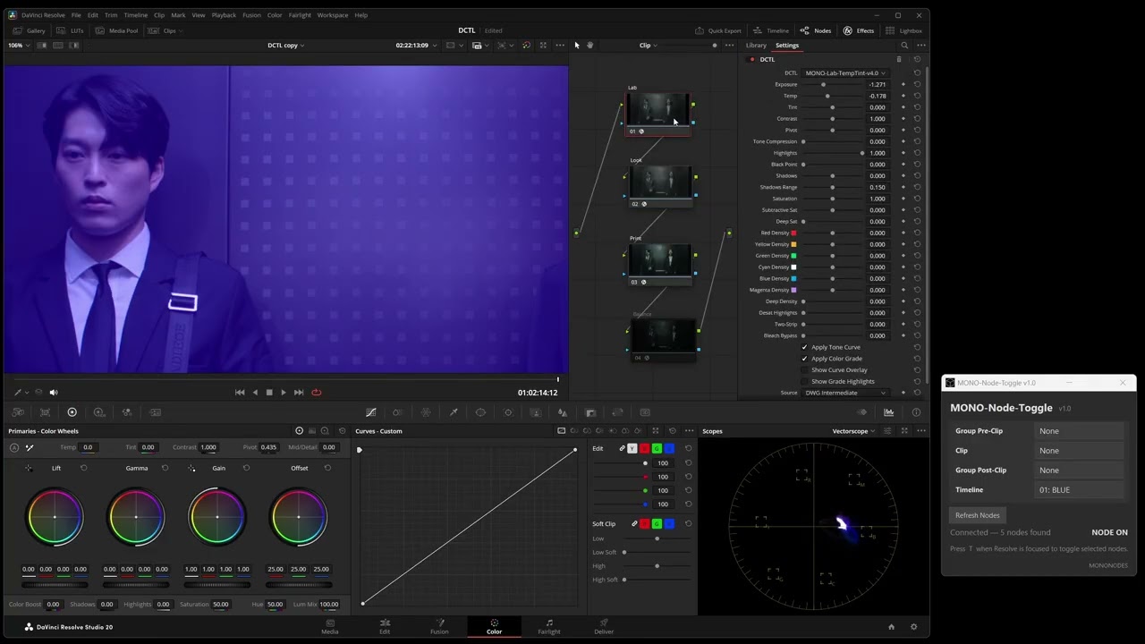Screen dimensions: 1145x644
Task: Open the Effects panel
Action: 859,30
